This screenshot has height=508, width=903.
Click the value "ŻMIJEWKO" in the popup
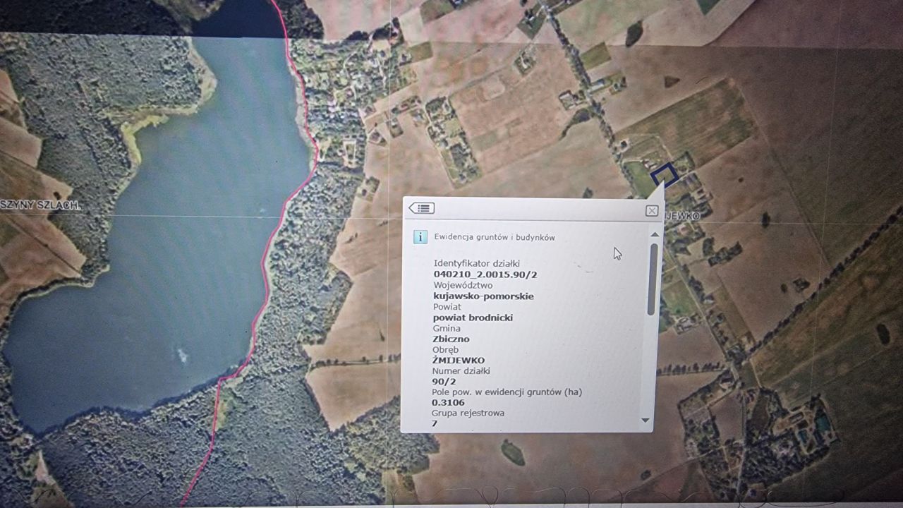tap(458, 361)
